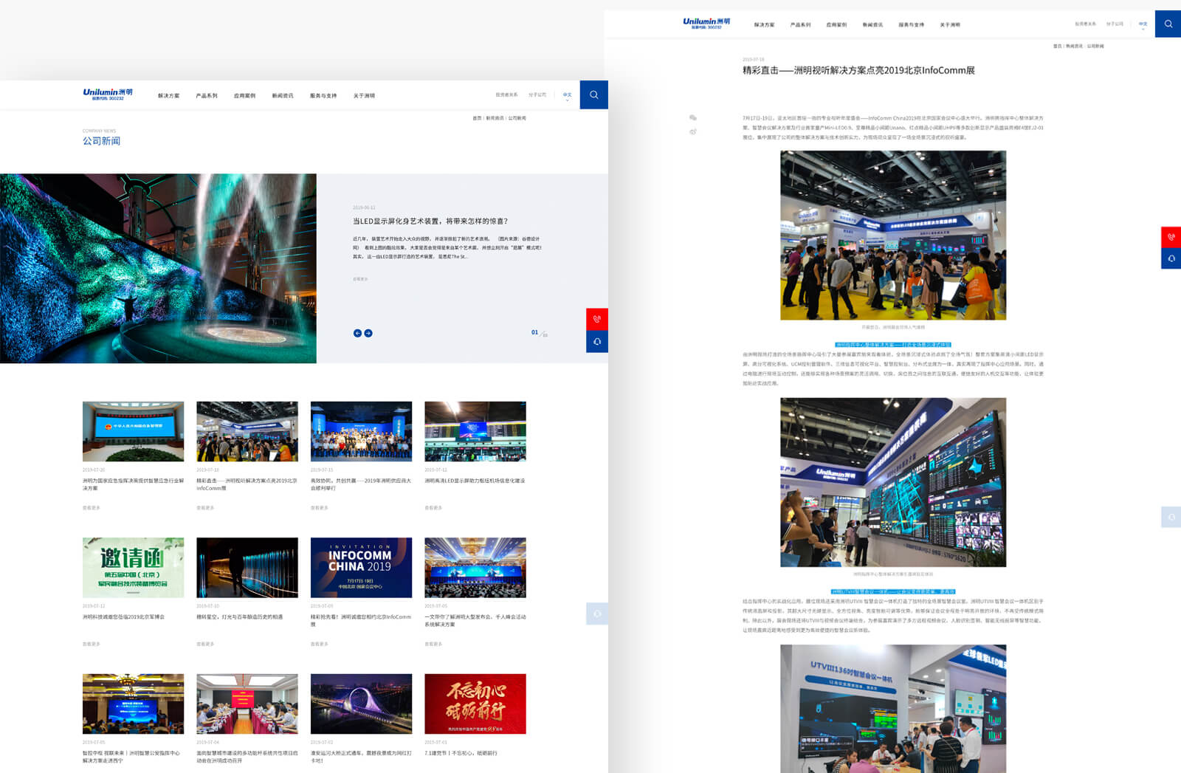Click the search icon in the article page header
The height and width of the screenshot is (773, 1181).
point(1168,24)
